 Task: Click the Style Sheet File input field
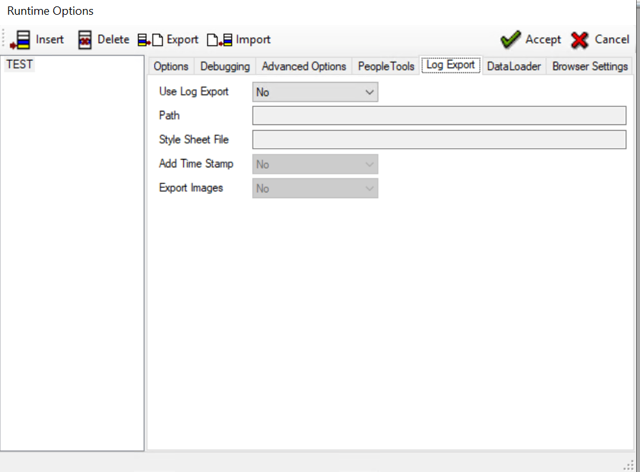(439, 139)
